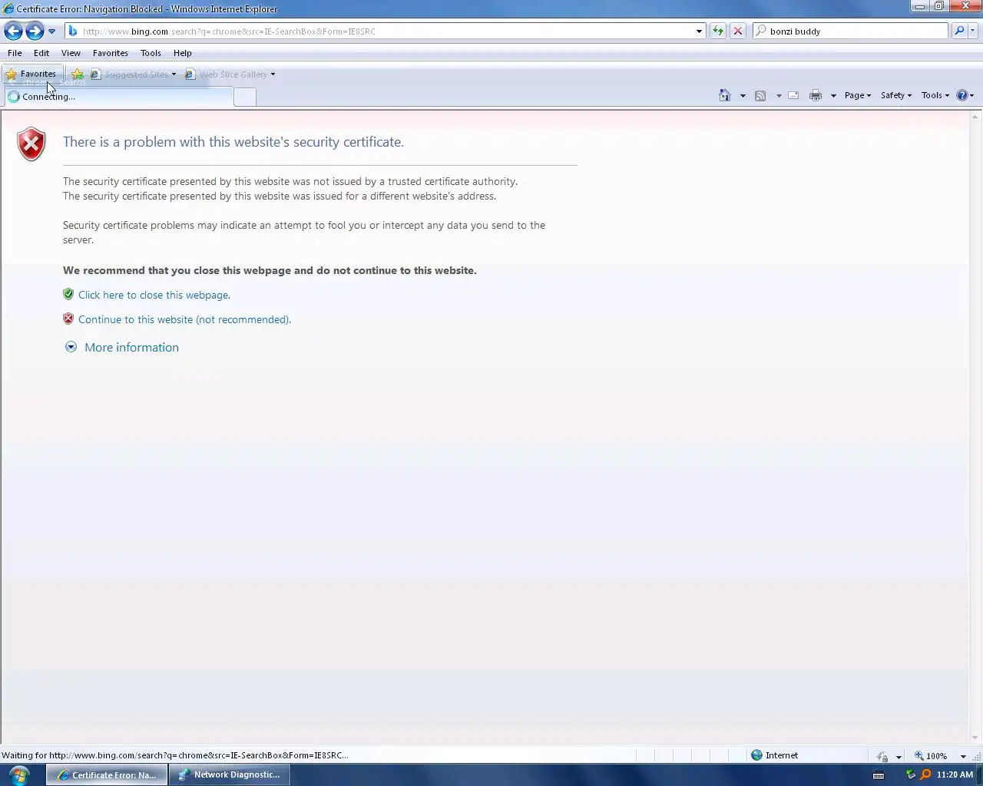Click the red shield continue icon
Viewport: 983px width, 786px height.
[68, 319]
